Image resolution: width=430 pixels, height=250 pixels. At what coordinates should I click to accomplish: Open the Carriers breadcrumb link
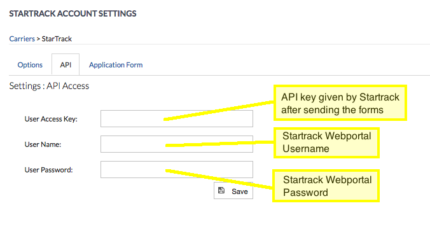pos(22,39)
